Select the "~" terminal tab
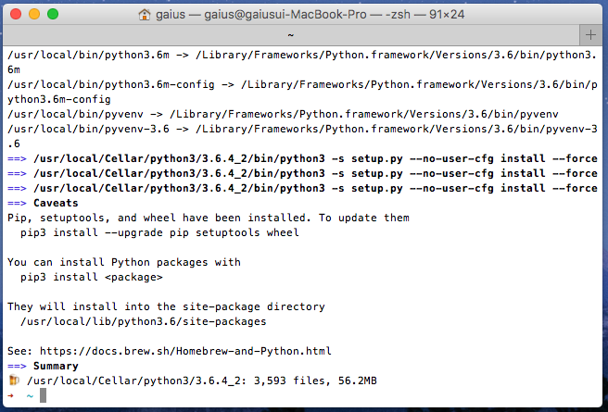The width and height of the screenshot is (608, 412). coord(291,34)
